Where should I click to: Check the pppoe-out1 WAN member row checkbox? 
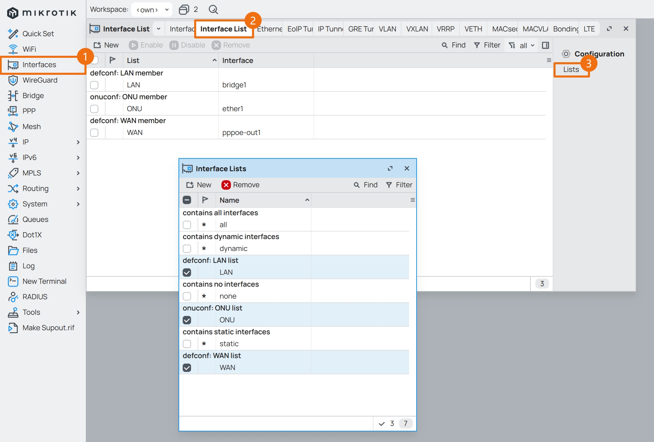[94, 133]
